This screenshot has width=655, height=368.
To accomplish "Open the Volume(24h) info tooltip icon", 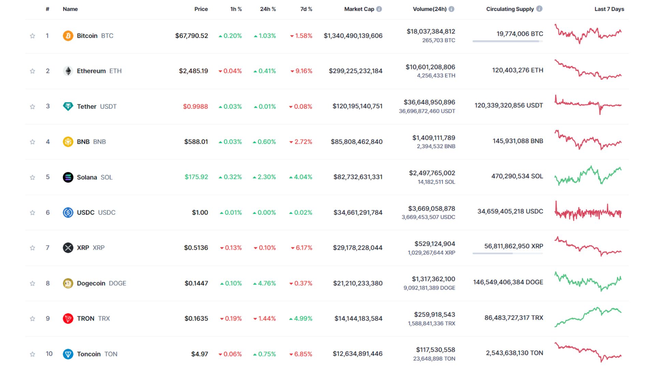I will pos(451,9).
